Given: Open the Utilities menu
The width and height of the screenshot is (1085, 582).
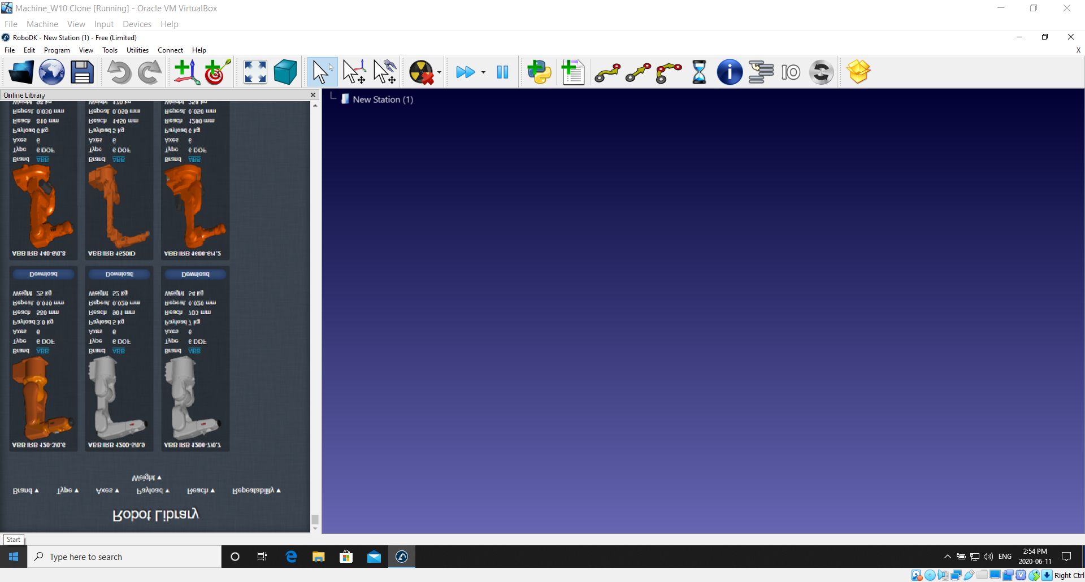Looking at the screenshot, I should (137, 50).
